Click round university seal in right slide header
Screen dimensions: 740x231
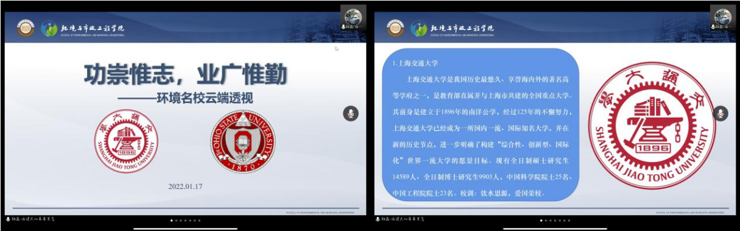[x=396, y=28]
